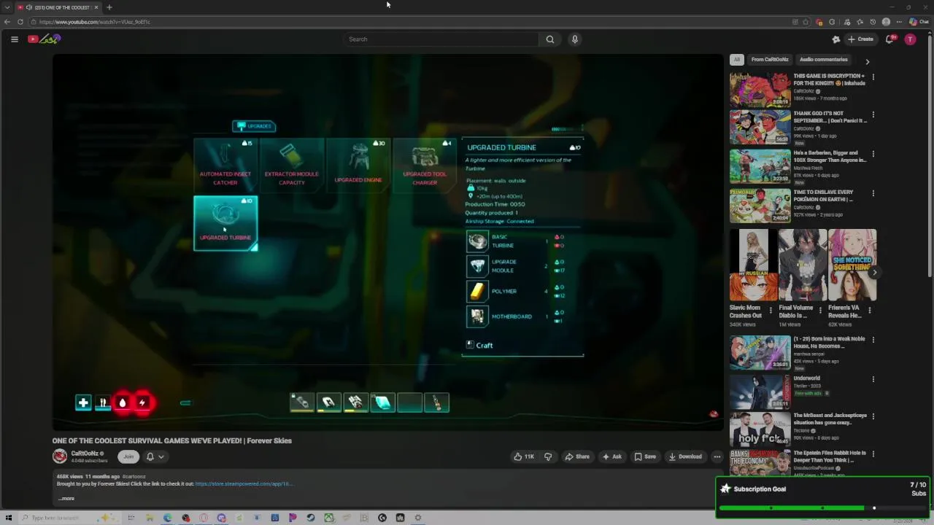Open more actions ellipsis under video
The image size is (934, 525).
click(x=717, y=456)
